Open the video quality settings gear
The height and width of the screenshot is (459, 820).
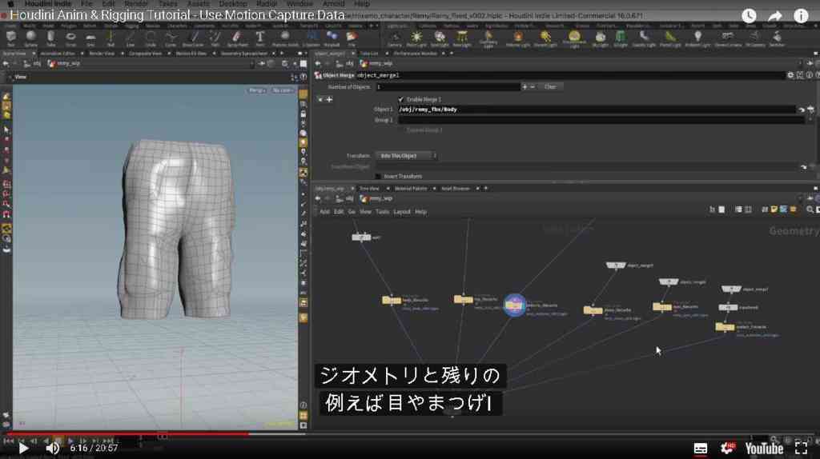tap(727, 448)
